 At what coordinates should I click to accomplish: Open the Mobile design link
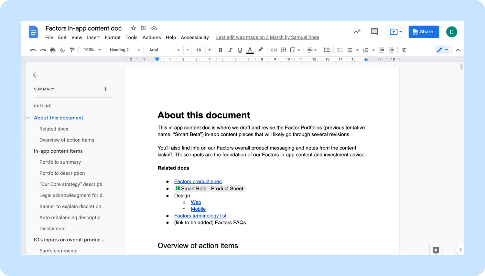(x=198, y=209)
